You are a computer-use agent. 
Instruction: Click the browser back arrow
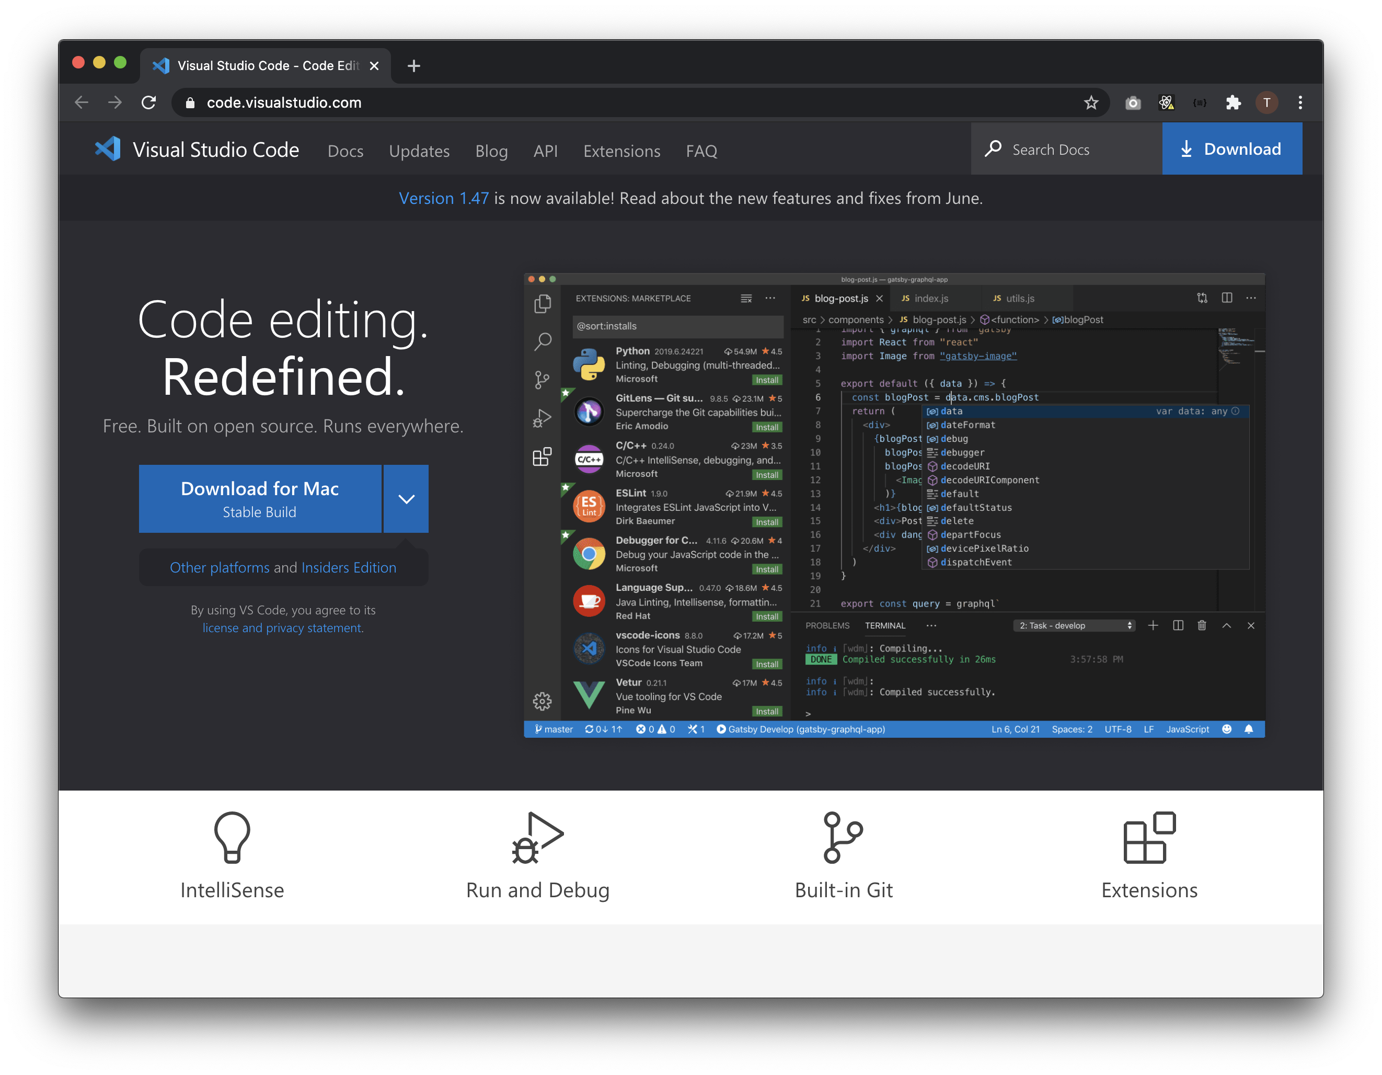point(81,102)
